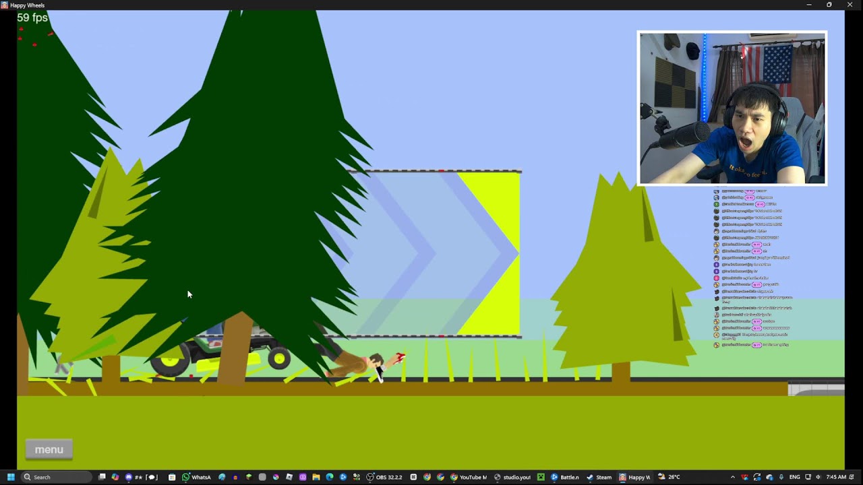
Task: Open the YouTube Chrome window in taskbar
Action: (468, 477)
